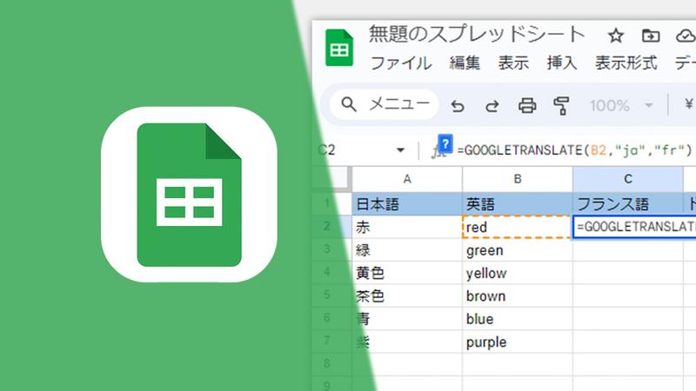
Task: Click the 英語 header cell
Action: point(518,204)
